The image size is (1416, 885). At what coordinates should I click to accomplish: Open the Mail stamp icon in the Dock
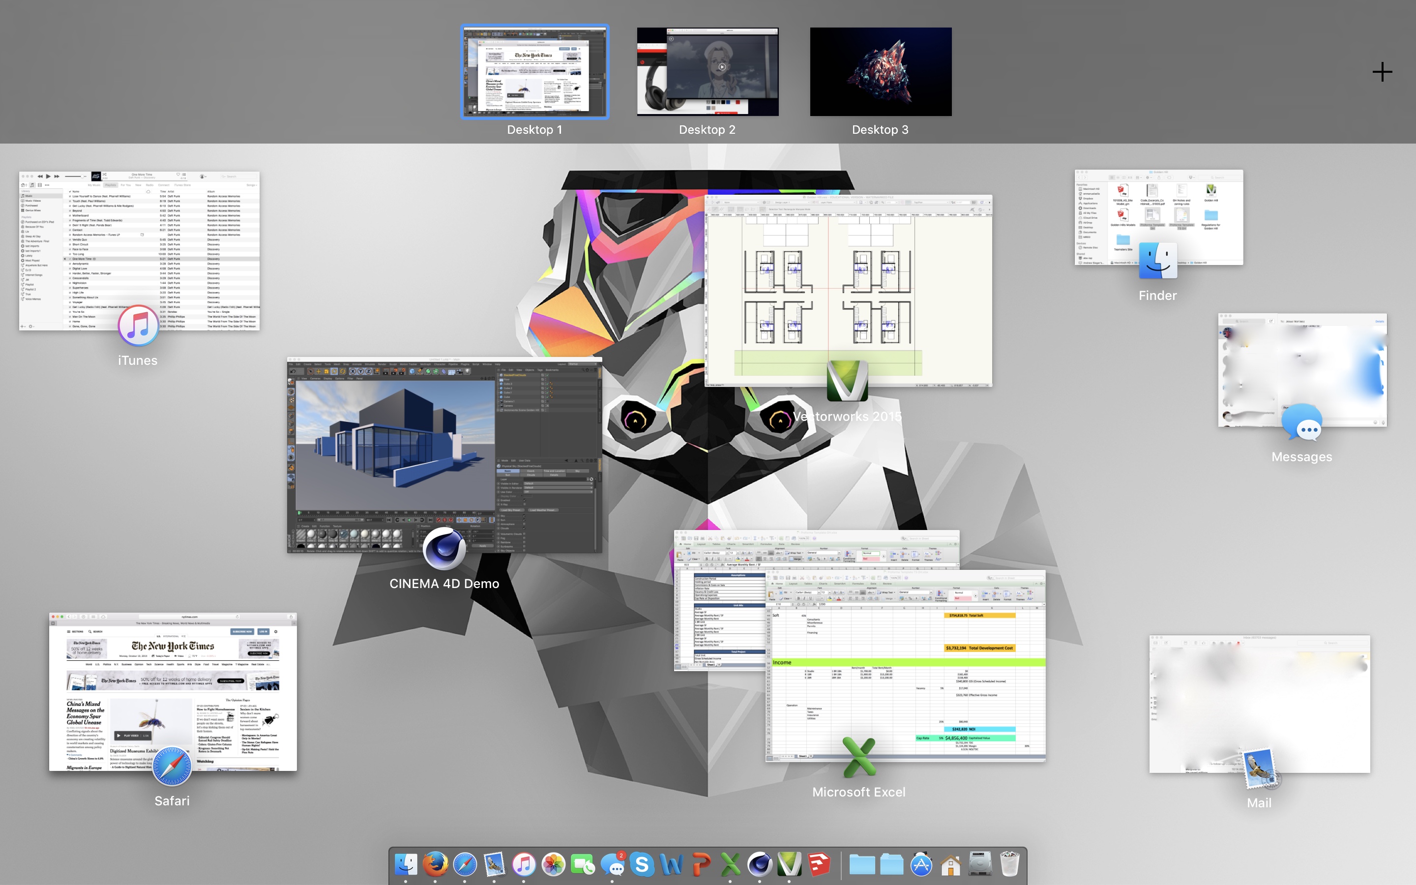495,864
